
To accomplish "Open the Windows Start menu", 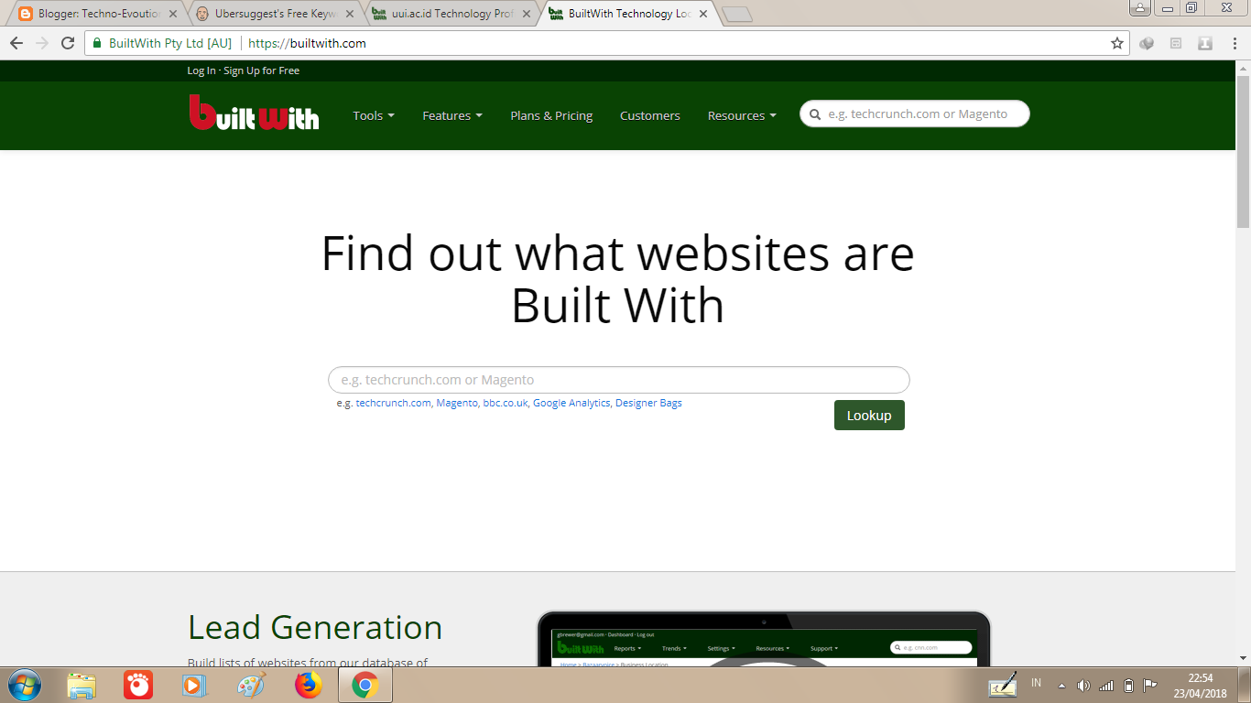I will tap(23, 685).
